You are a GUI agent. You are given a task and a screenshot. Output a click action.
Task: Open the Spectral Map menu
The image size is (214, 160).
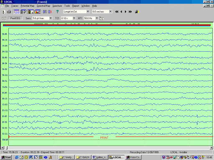pos(43,6)
